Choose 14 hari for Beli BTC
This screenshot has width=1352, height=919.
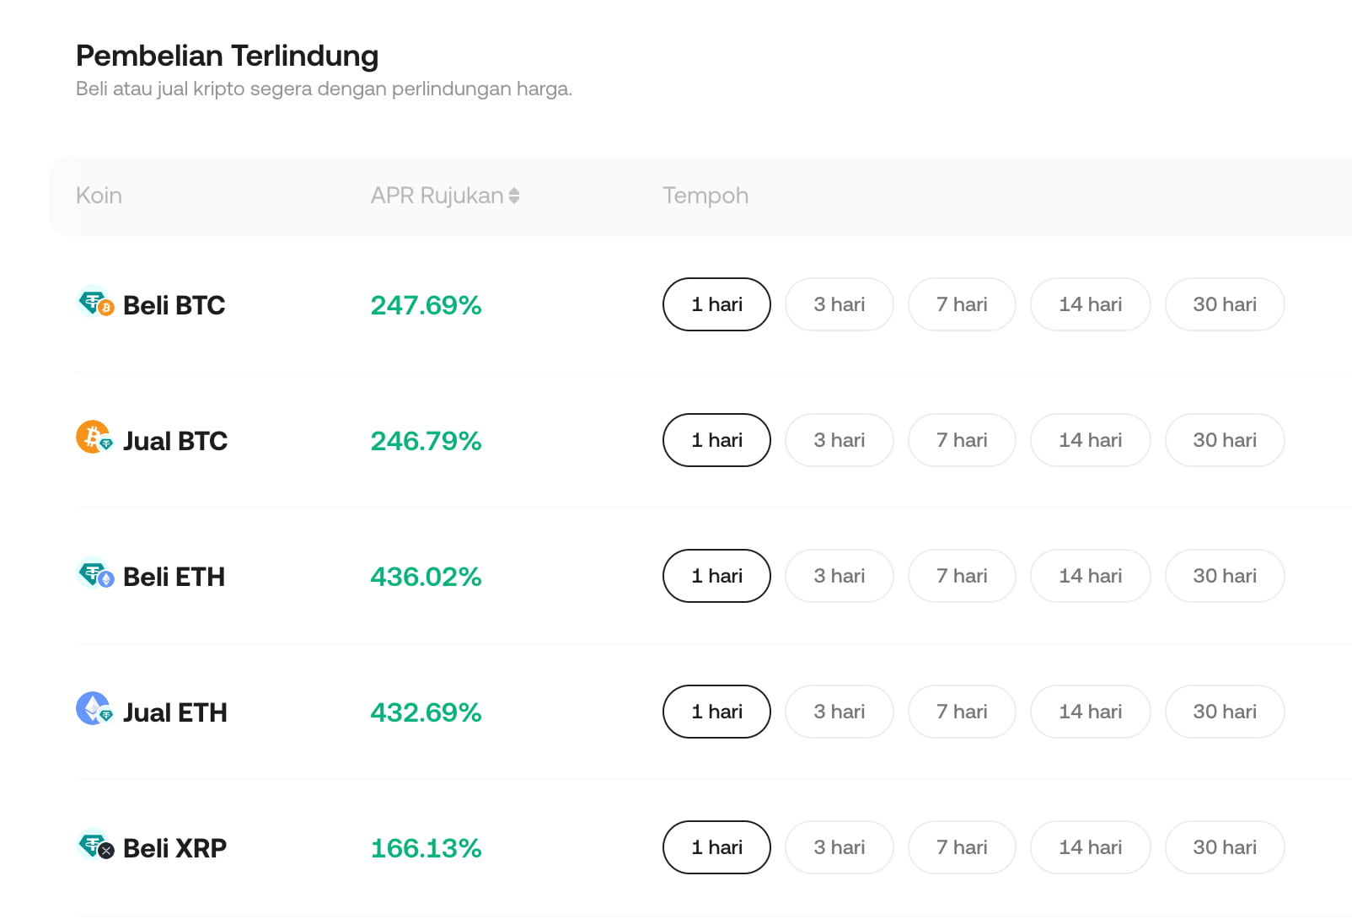tap(1090, 304)
